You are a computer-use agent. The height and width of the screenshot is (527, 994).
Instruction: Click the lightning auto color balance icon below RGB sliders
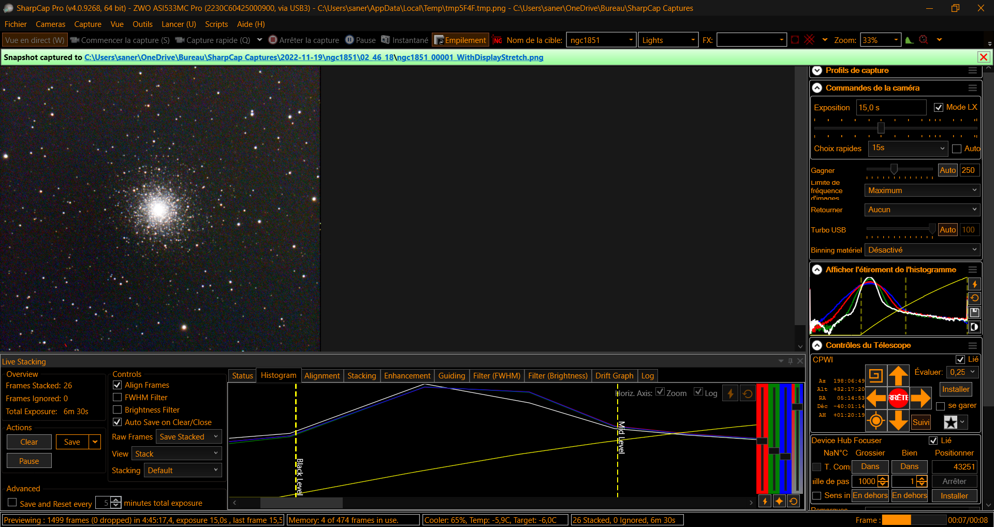[x=765, y=501]
